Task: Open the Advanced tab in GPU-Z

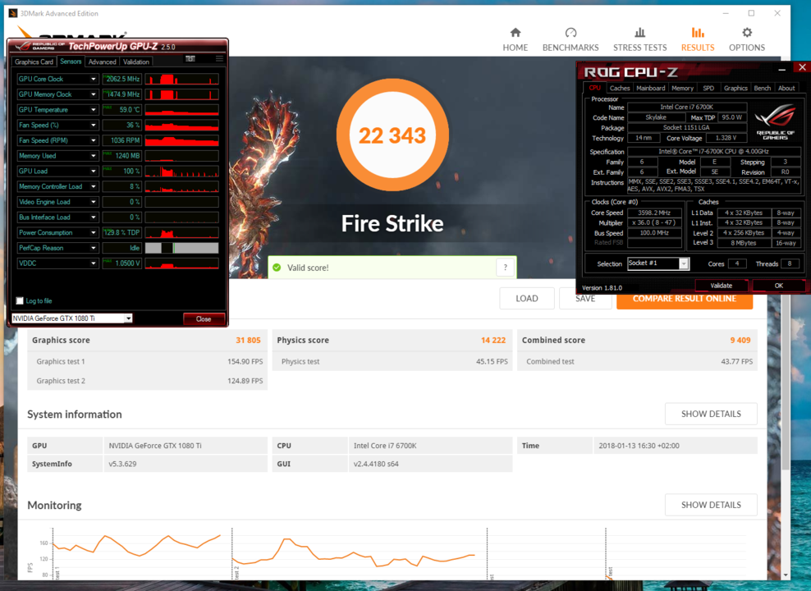Action: (102, 62)
